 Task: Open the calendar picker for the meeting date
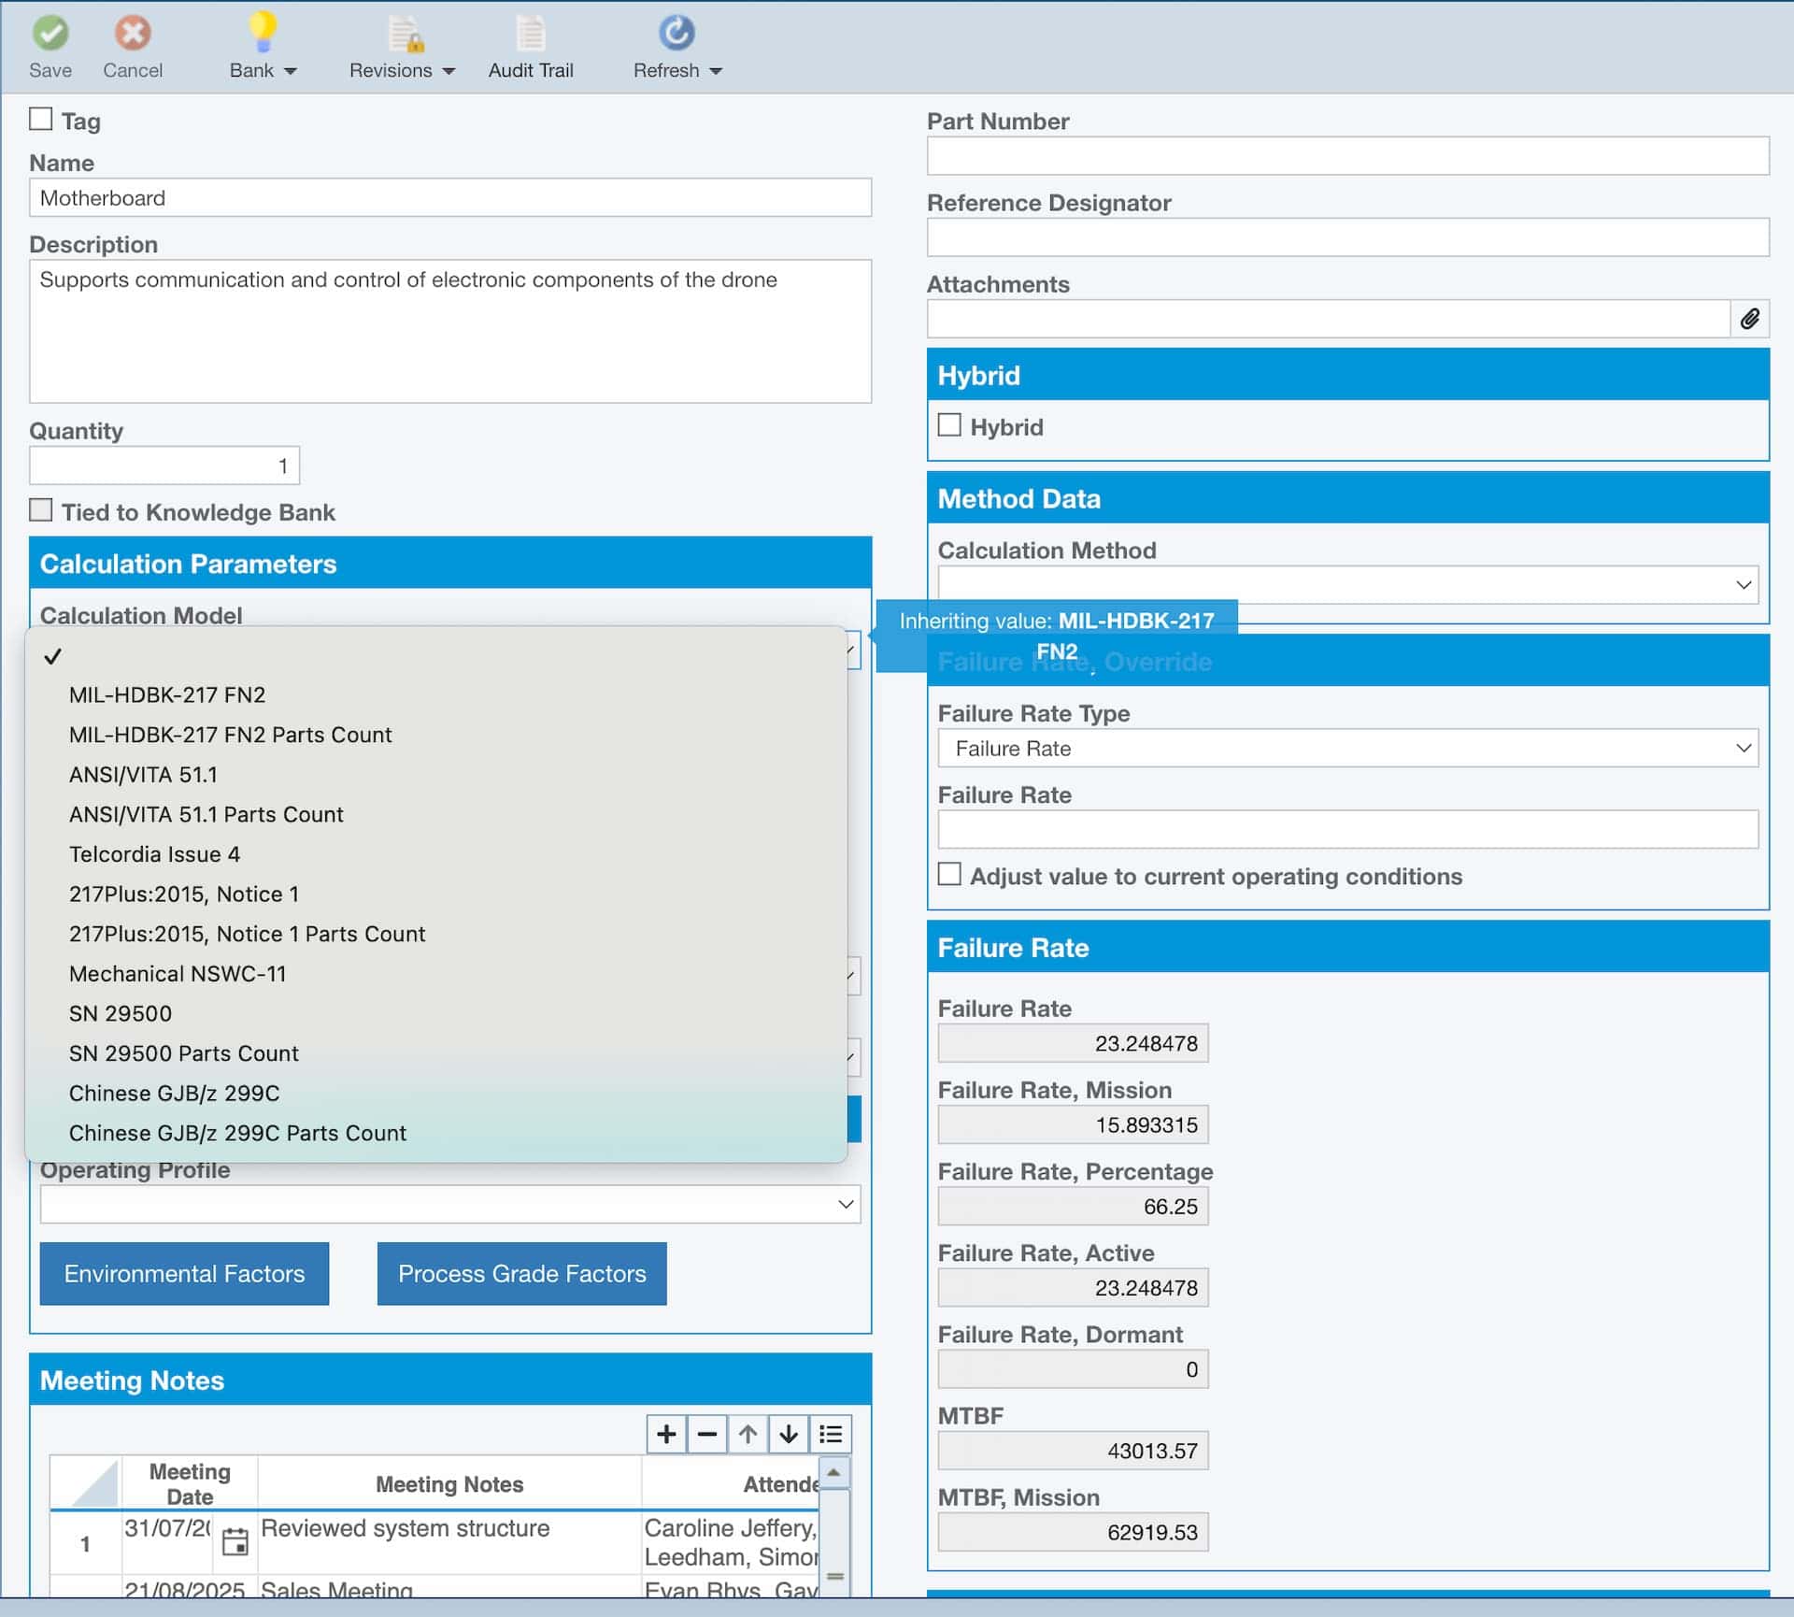point(235,1540)
